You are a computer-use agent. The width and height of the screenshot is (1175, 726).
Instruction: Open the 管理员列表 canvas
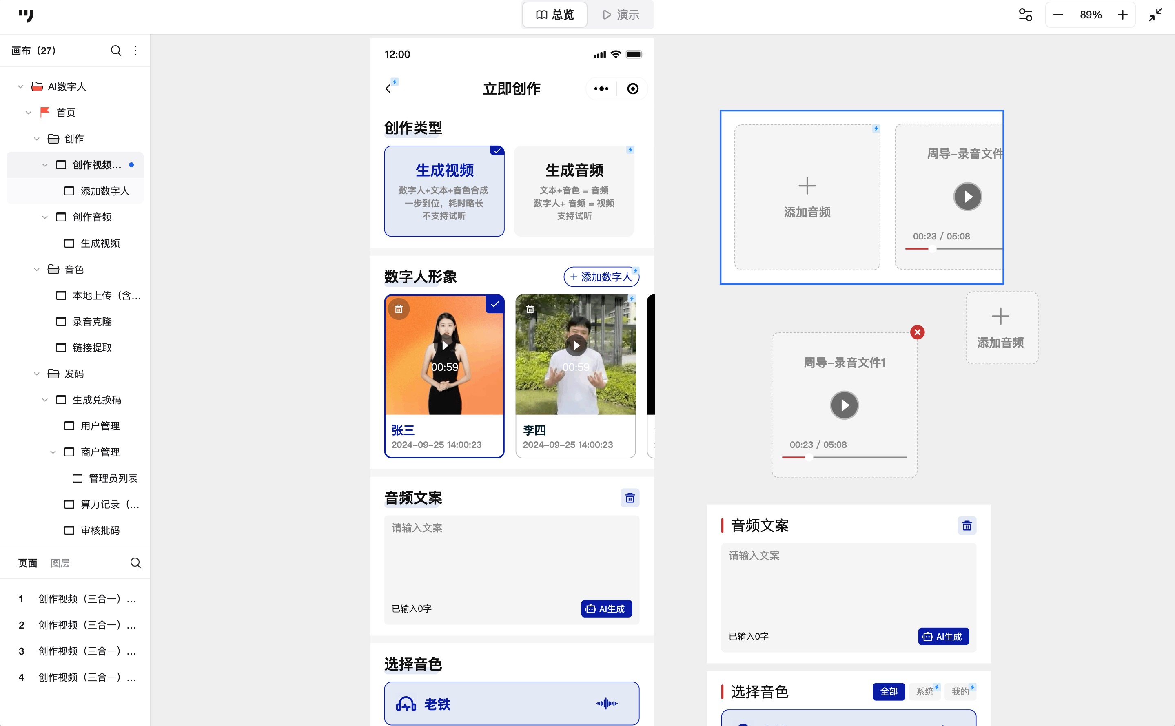(75, 478)
